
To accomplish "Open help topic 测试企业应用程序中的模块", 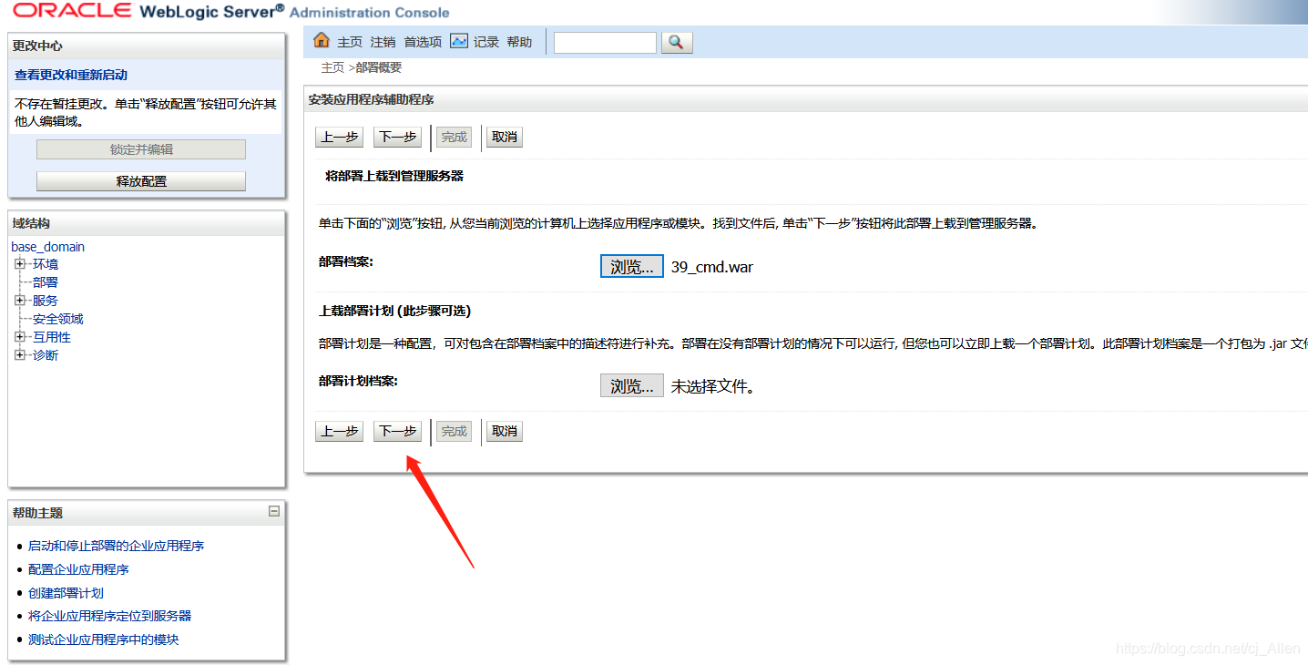I will tap(103, 639).
